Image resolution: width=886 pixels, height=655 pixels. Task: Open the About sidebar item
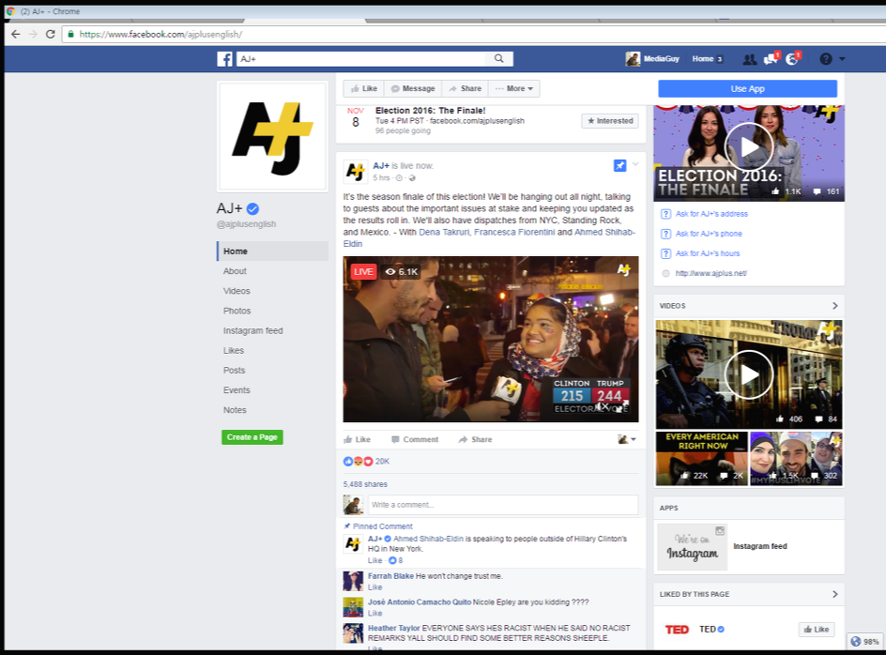coord(235,271)
